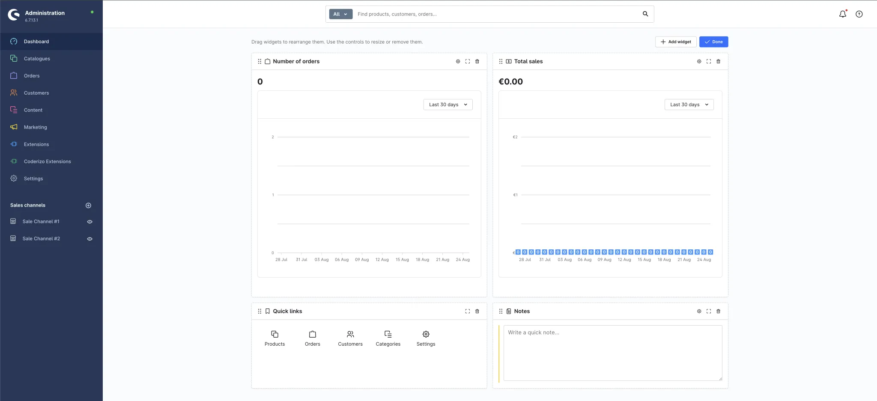Click the Shopware logo in sidebar
Image resolution: width=877 pixels, height=401 pixels.
(14, 15)
